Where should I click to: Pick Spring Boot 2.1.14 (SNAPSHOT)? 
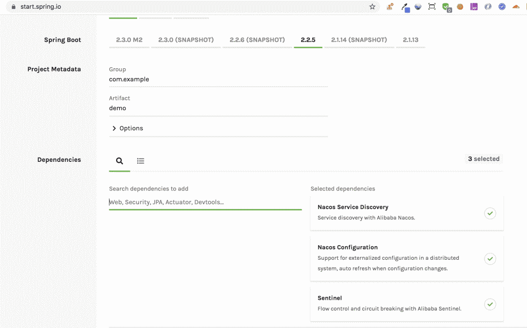click(359, 40)
